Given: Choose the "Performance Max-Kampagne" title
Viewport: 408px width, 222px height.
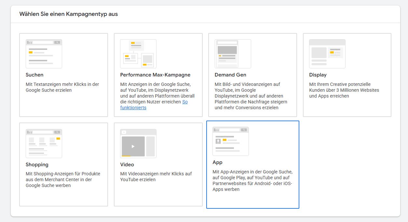Looking at the screenshot, I should 155,75.
